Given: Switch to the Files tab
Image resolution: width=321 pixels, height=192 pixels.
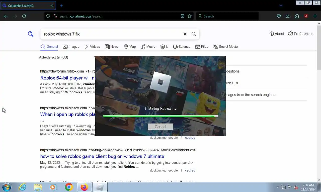Looking at the screenshot, I should (202, 46).
